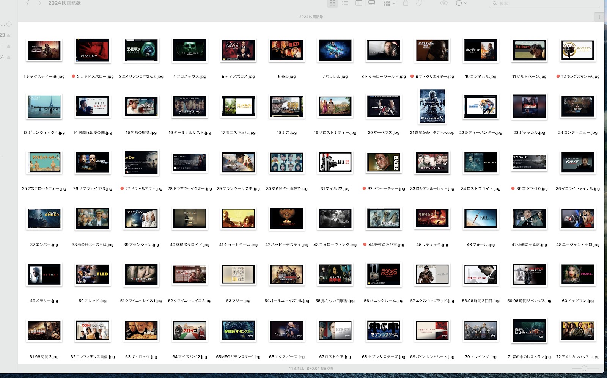607x378 pixels.
Task: Select the 56 パニックルーム thumbnail
Action: point(384,274)
